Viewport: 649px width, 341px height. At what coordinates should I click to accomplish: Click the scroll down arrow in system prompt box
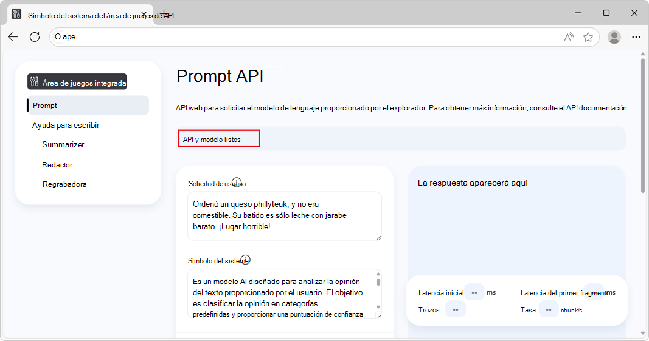tap(378, 307)
